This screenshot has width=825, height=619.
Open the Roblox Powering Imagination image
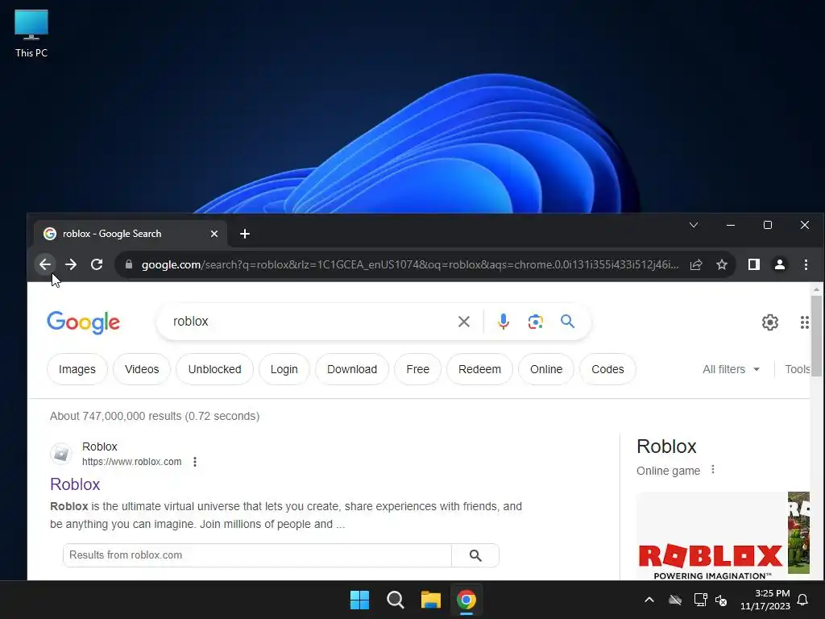(711, 535)
